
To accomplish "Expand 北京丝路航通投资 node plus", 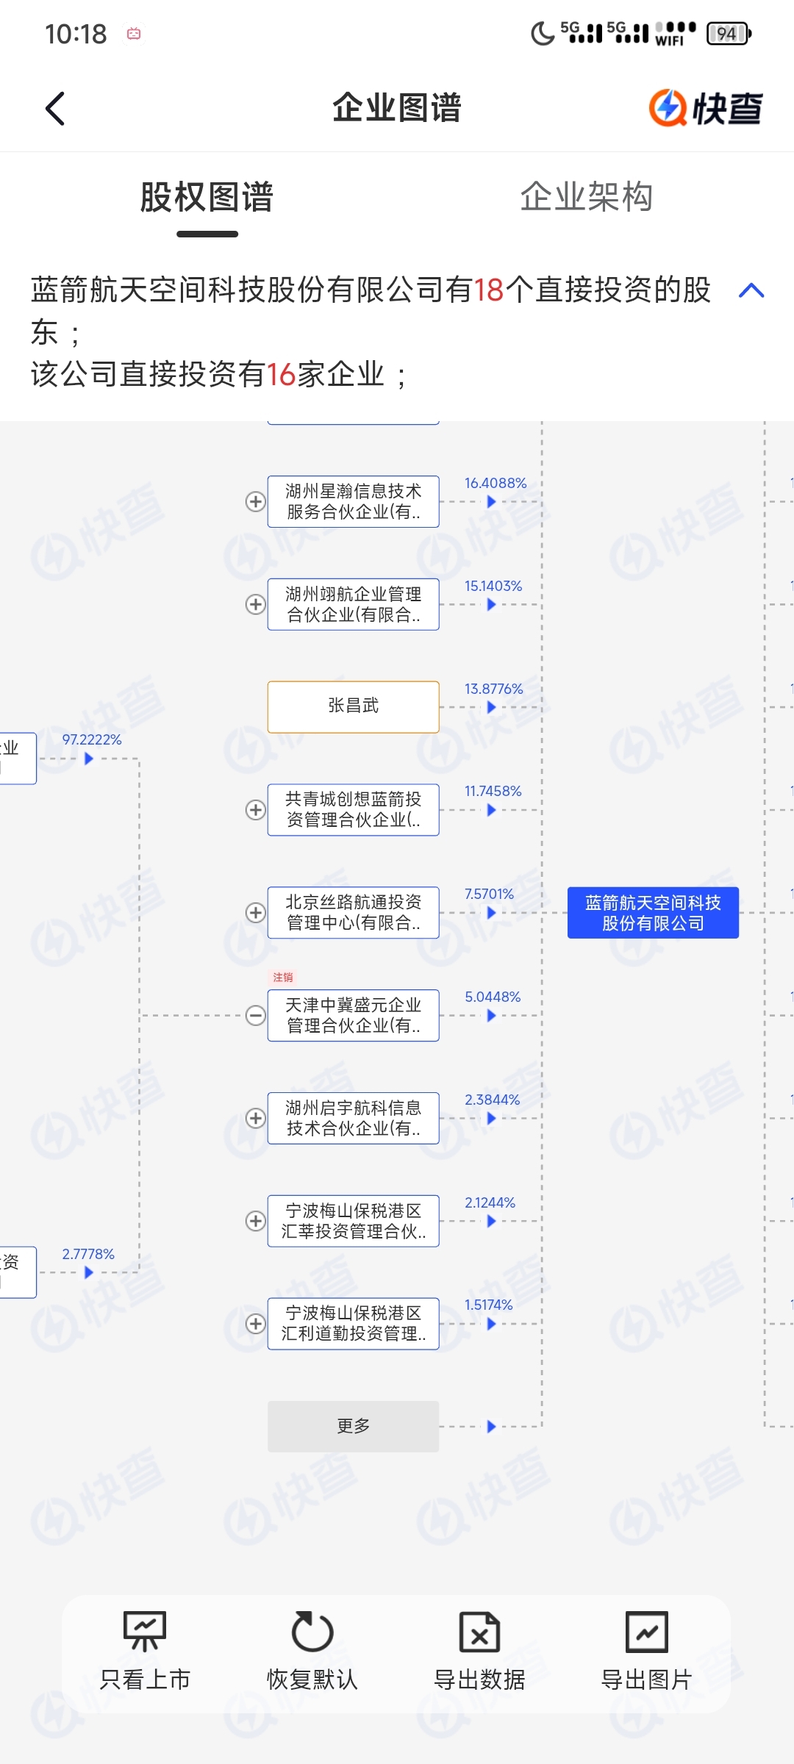I will [255, 912].
